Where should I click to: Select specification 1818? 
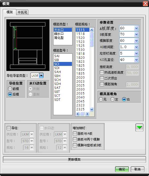coord(83,54)
